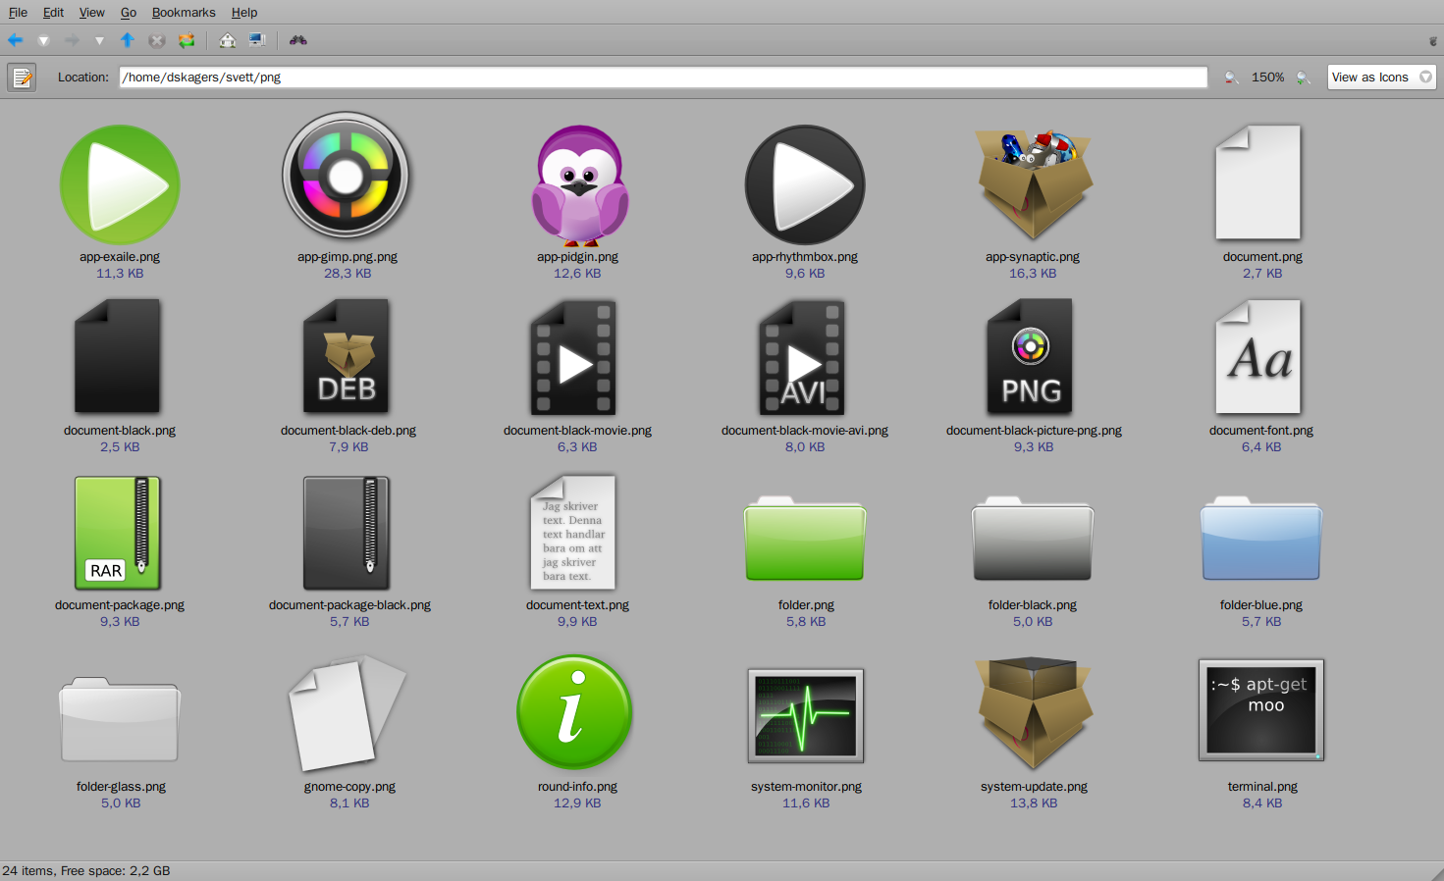
Task: Select system-update.png box icon
Action: pos(1034,713)
